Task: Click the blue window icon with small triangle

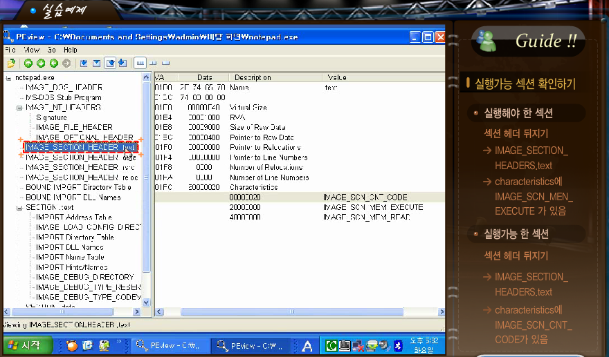Action: (x=97, y=63)
